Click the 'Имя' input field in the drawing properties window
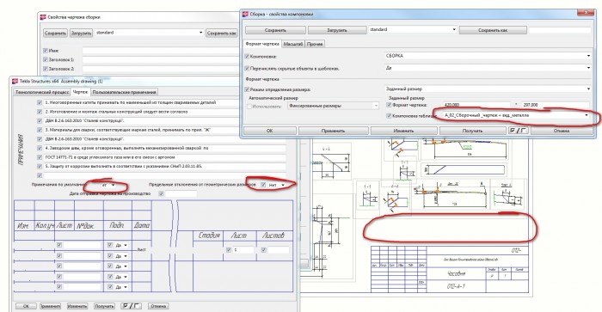This screenshot has height=312, width=602. coord(162,50)
